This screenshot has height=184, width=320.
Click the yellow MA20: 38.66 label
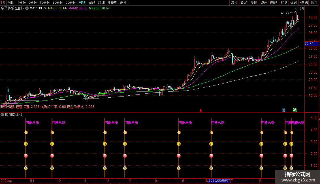(57, 8)
